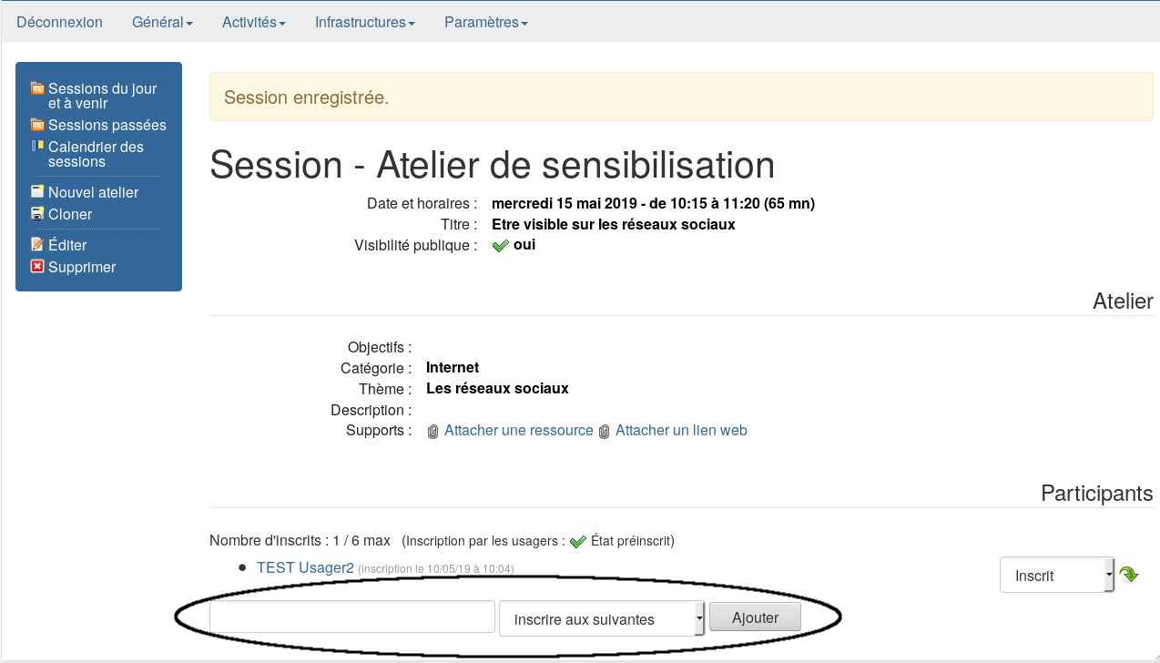Click the red Supprimer icon
Viewport: 1160px width, 663px height.
[x=37, y=267]
